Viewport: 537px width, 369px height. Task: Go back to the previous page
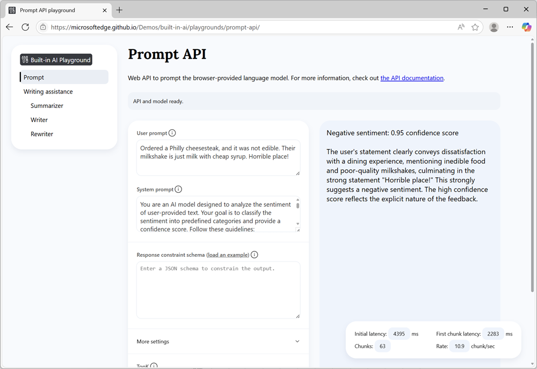pyautogui.click(x=10, y=27)
